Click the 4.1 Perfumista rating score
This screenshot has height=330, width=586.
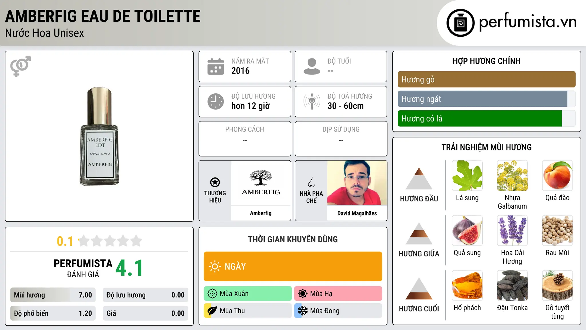[129, 268]
